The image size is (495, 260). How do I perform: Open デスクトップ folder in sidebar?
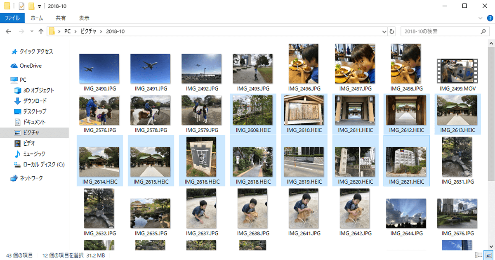pos(31,111)
